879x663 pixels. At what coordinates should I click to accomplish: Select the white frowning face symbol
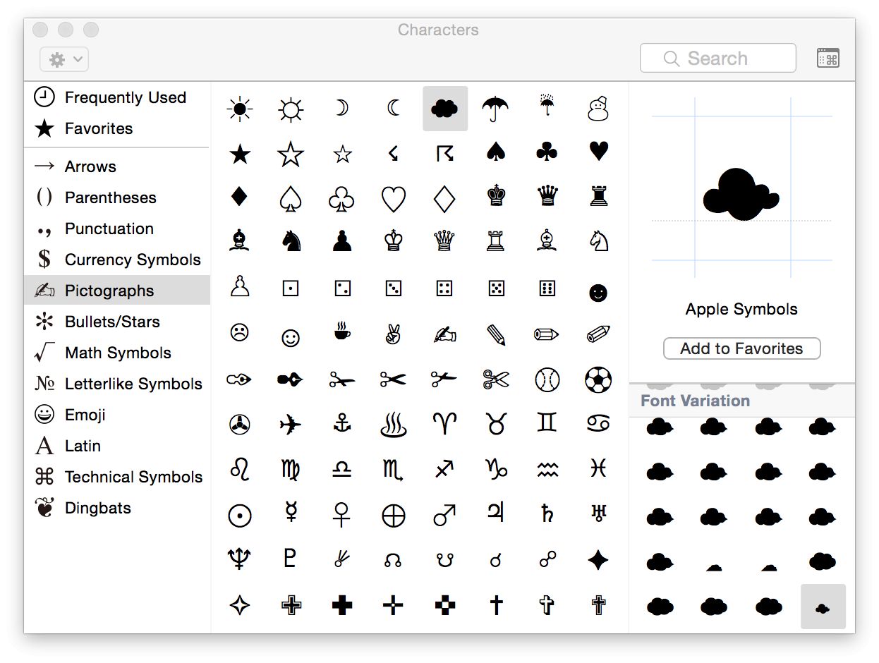tap(240, 331)
